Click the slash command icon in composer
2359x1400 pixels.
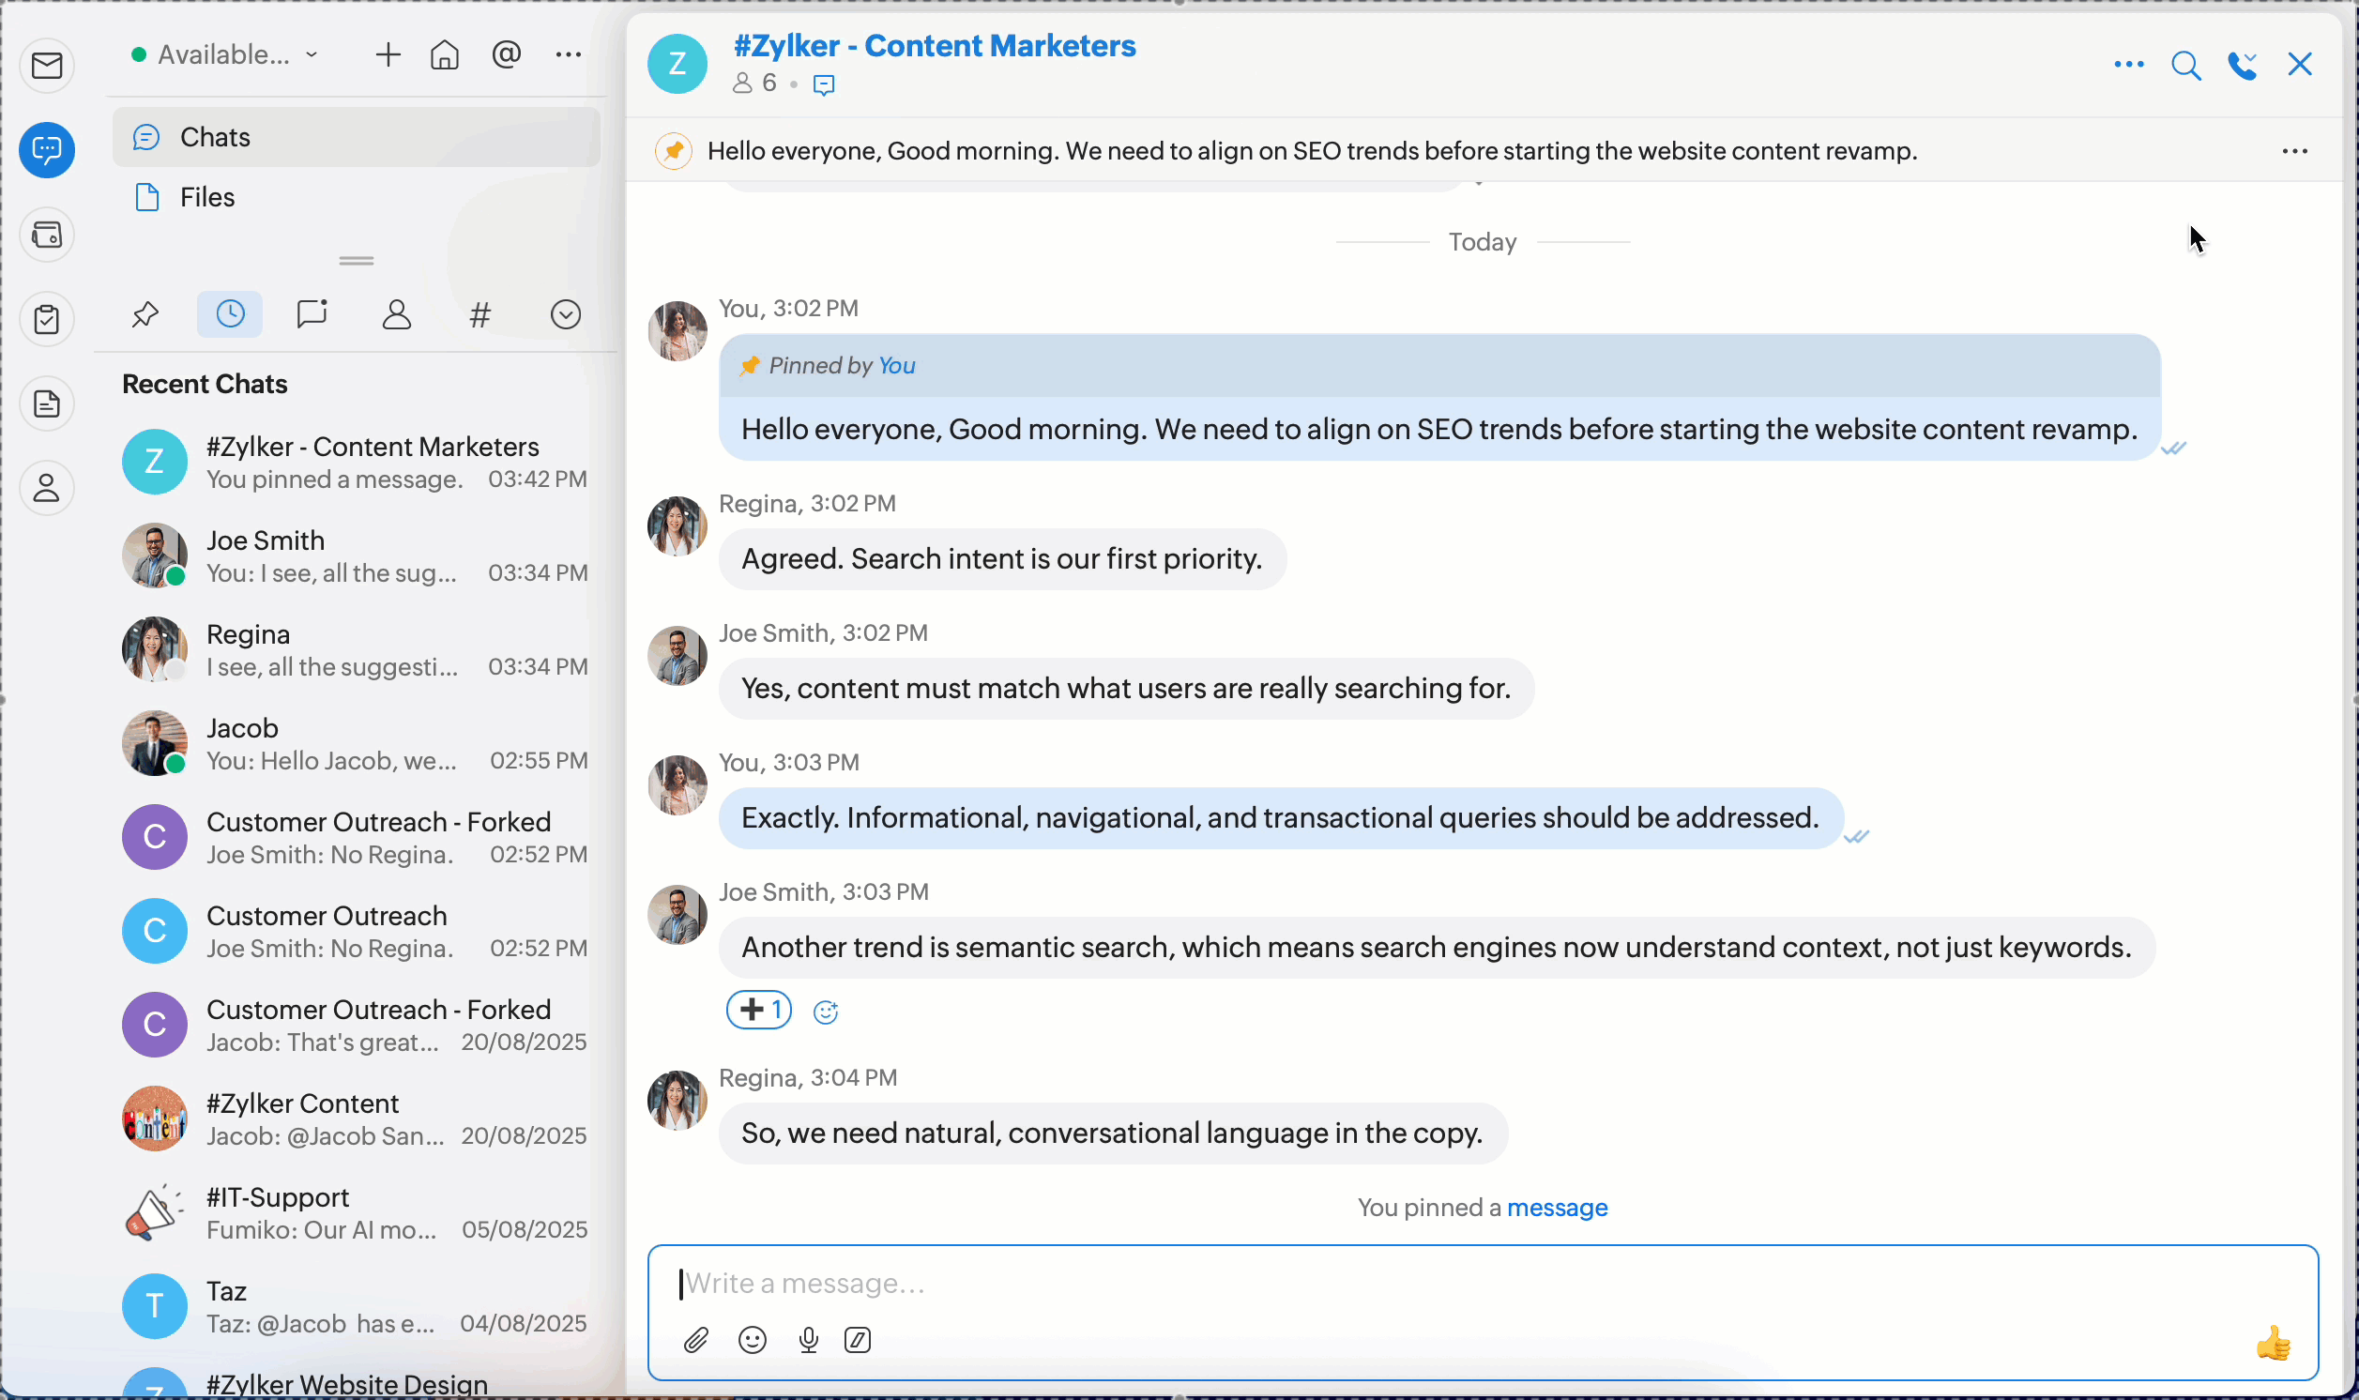pos(858,1340)
